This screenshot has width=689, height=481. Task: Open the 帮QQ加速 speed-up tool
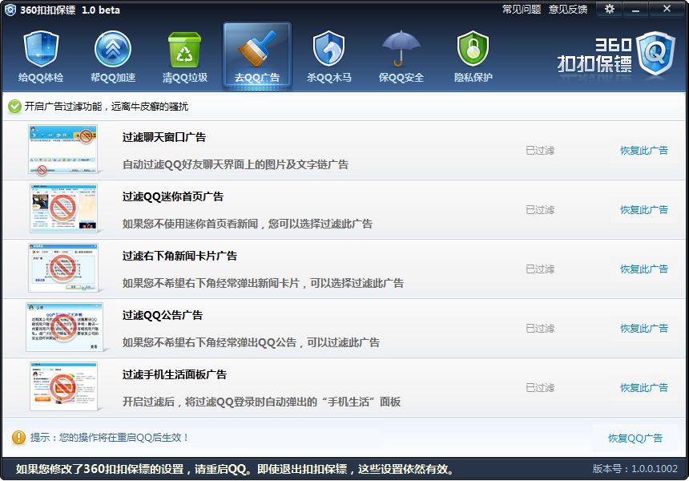coord(113,57)
